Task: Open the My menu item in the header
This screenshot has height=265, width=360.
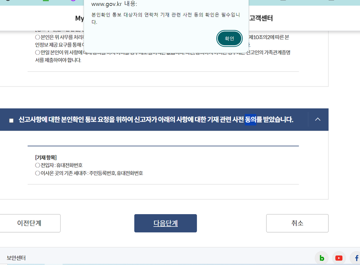Action: [80, 18]
